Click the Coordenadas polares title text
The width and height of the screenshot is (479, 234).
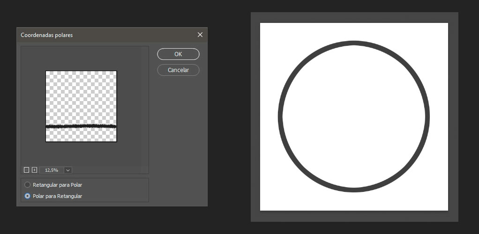pyautogui.click(x=47, y=35)
